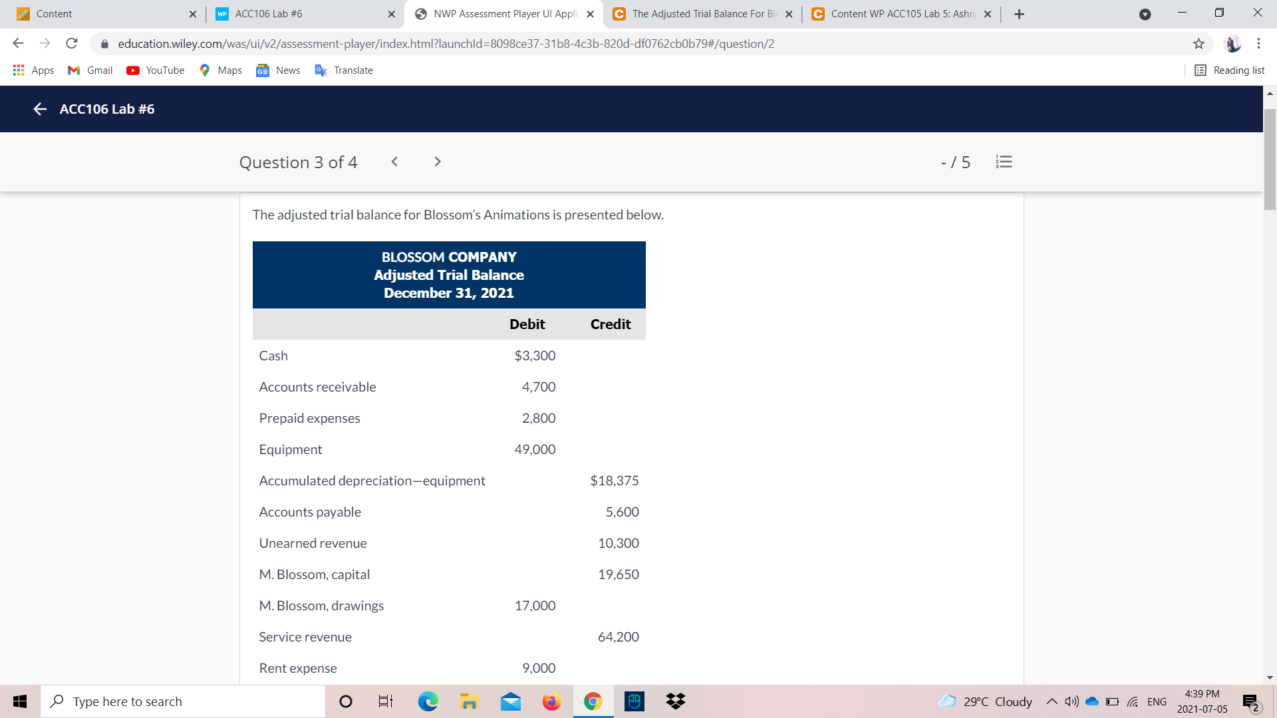Reload the page
The height and width of the screenshot is (718, 1277).
click(72, 44)
